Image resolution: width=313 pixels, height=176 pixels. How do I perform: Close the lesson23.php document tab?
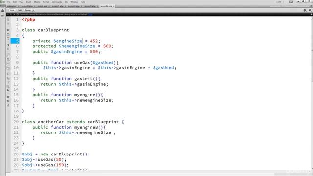click(x=98, y=6)
